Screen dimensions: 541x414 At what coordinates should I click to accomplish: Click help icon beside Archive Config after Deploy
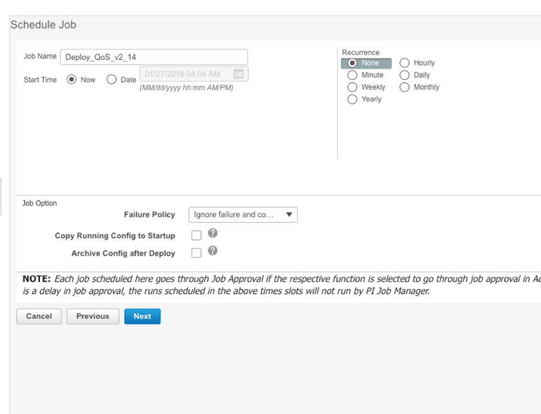(213, 251)
